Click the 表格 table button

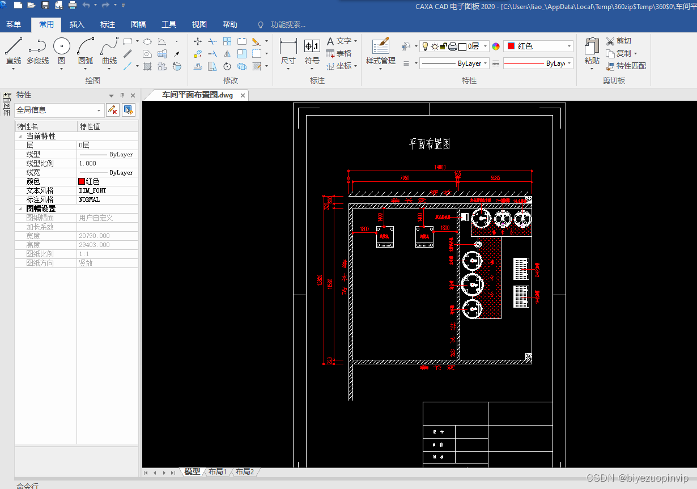click(339, 54)
